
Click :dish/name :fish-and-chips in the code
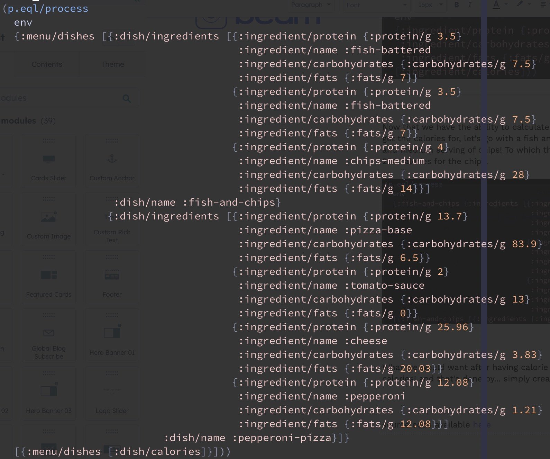[x=195, y=202]
